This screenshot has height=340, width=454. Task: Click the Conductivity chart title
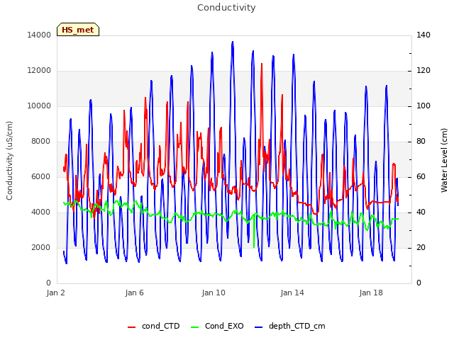(x=226, y=8)
